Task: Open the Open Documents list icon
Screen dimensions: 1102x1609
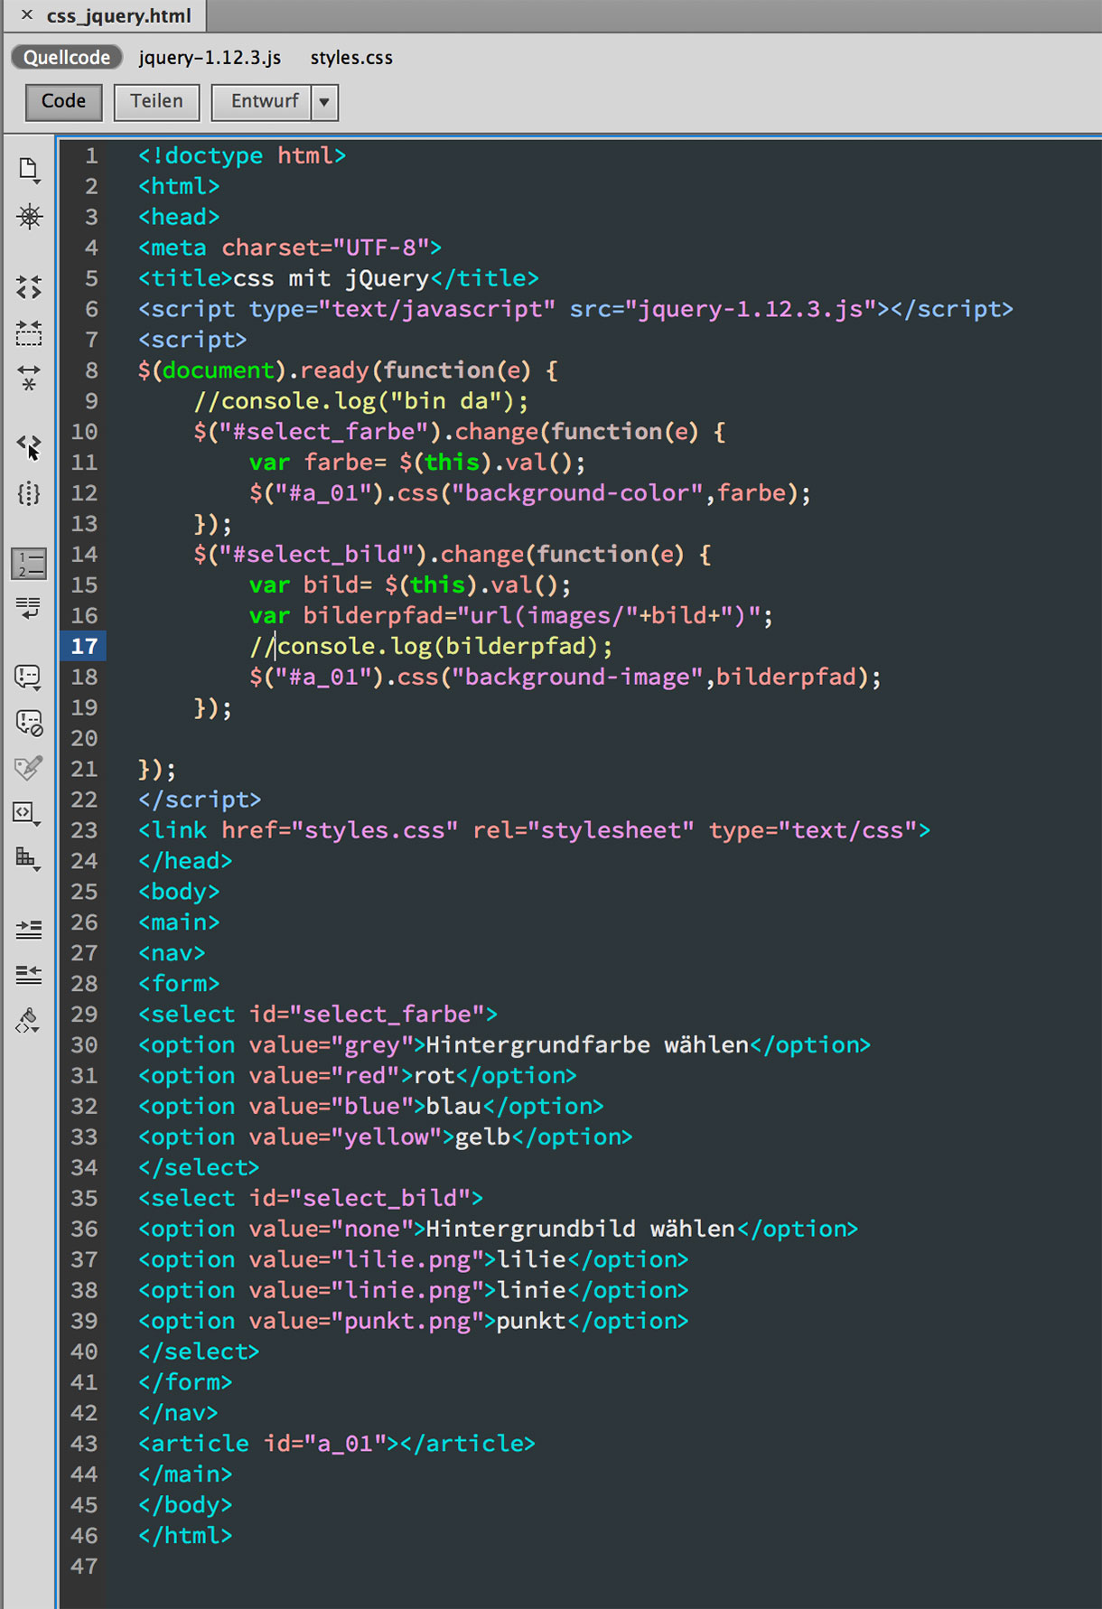Action: coord(29,170)
